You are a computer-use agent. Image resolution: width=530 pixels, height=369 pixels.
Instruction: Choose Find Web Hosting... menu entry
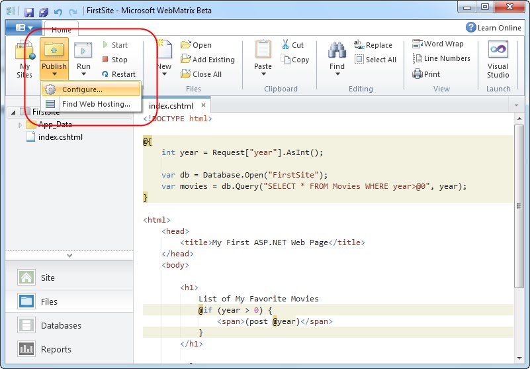91,104
